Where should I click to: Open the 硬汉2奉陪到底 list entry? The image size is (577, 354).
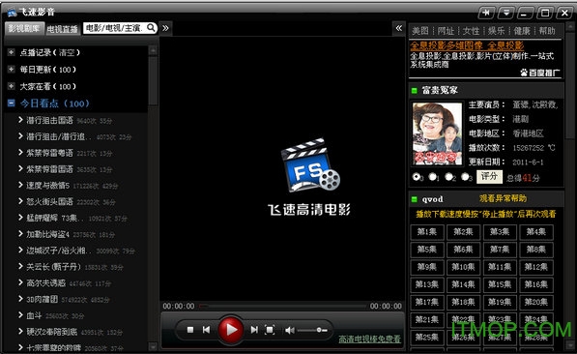[x=52, y=332]
